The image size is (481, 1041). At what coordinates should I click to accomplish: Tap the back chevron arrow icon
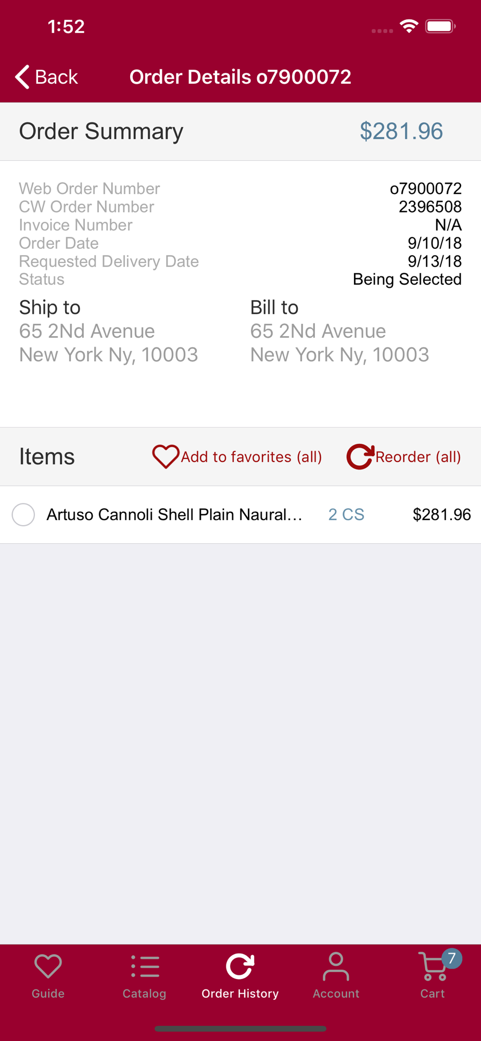pos(22,77)
